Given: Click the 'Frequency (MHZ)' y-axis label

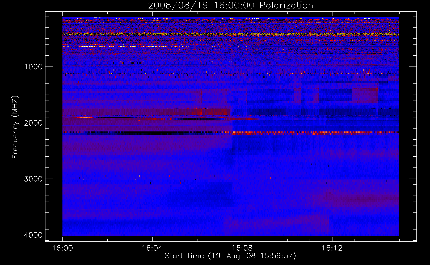Looking at the screenshot, I should tap(15, 127).
